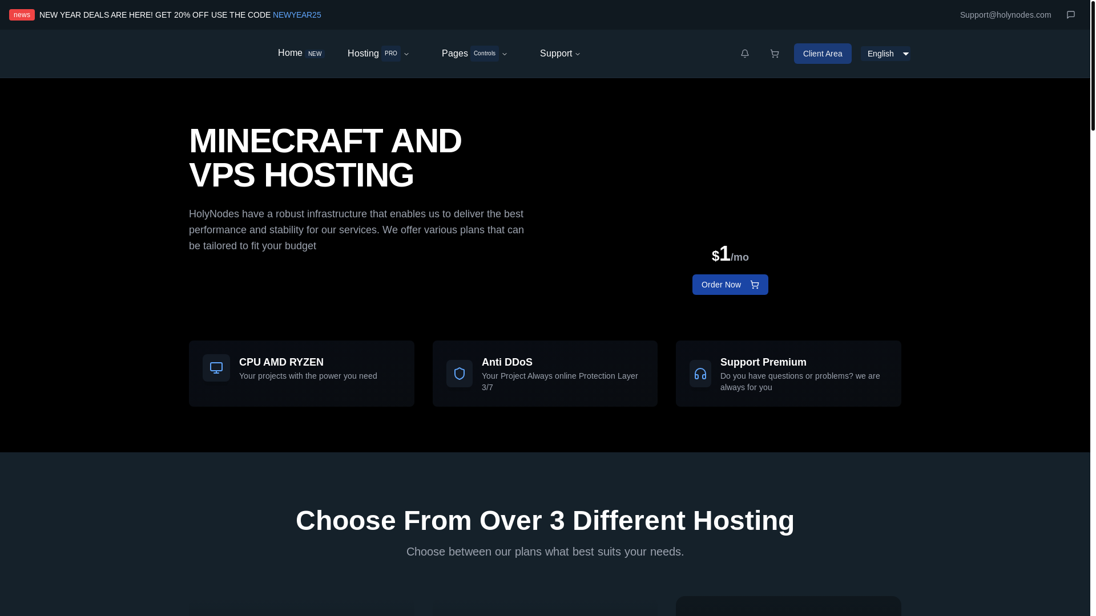The image size is (1096, 616).
Task: Click the Choose From Over 3 Different Hosting heading
Action: coord(545,521)
